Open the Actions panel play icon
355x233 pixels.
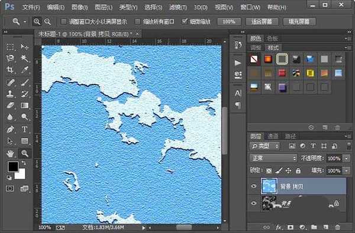pos(238,63)
